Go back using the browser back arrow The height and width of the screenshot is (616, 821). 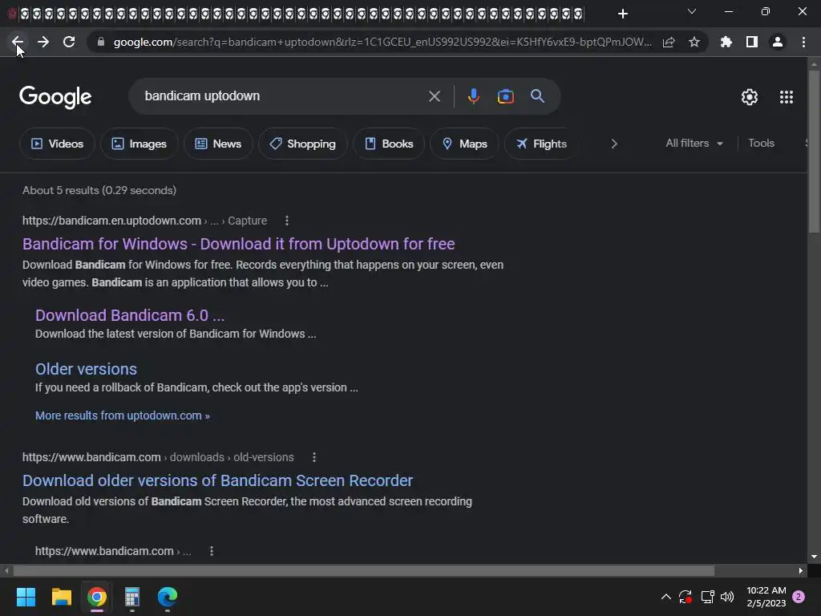(x=17, y=42)
